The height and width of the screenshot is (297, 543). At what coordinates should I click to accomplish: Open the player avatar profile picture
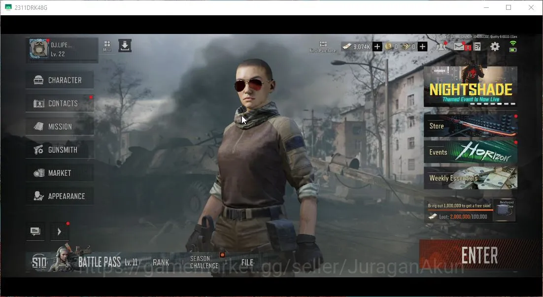pyautogui.click(x=39, y=49)
